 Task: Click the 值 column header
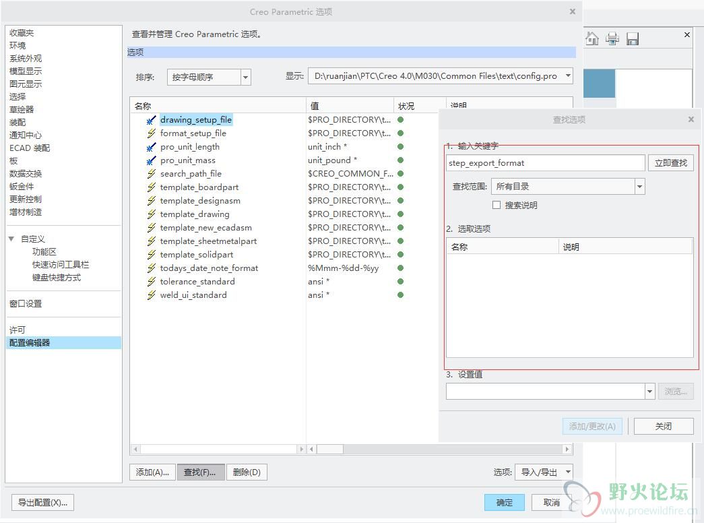350,106
